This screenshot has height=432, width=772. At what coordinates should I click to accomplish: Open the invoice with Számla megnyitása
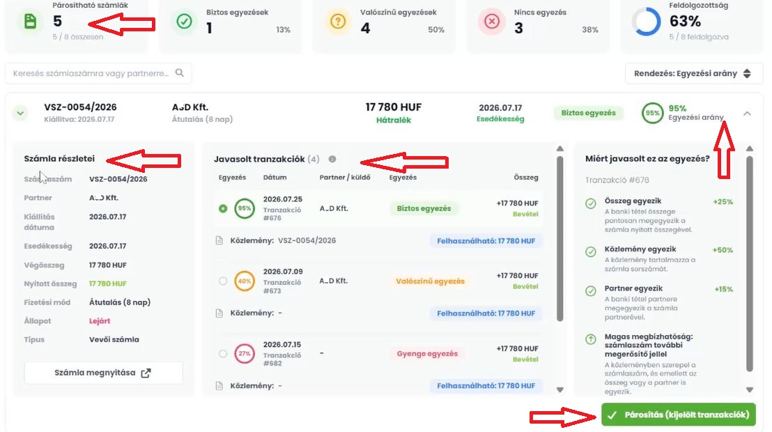coord(103,373)
